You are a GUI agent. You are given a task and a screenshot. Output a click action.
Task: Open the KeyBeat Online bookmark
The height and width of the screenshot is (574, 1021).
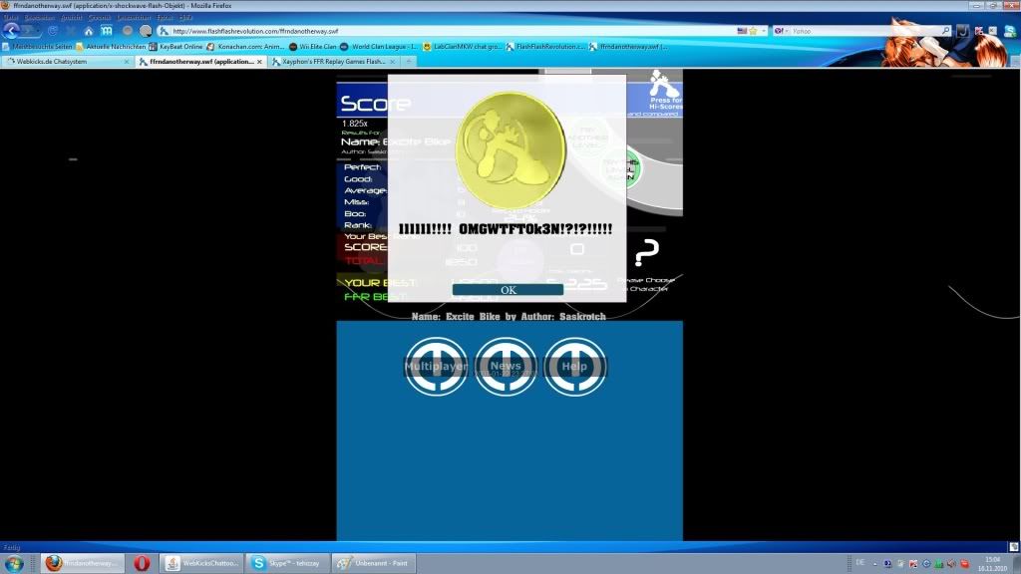[179, 47]
